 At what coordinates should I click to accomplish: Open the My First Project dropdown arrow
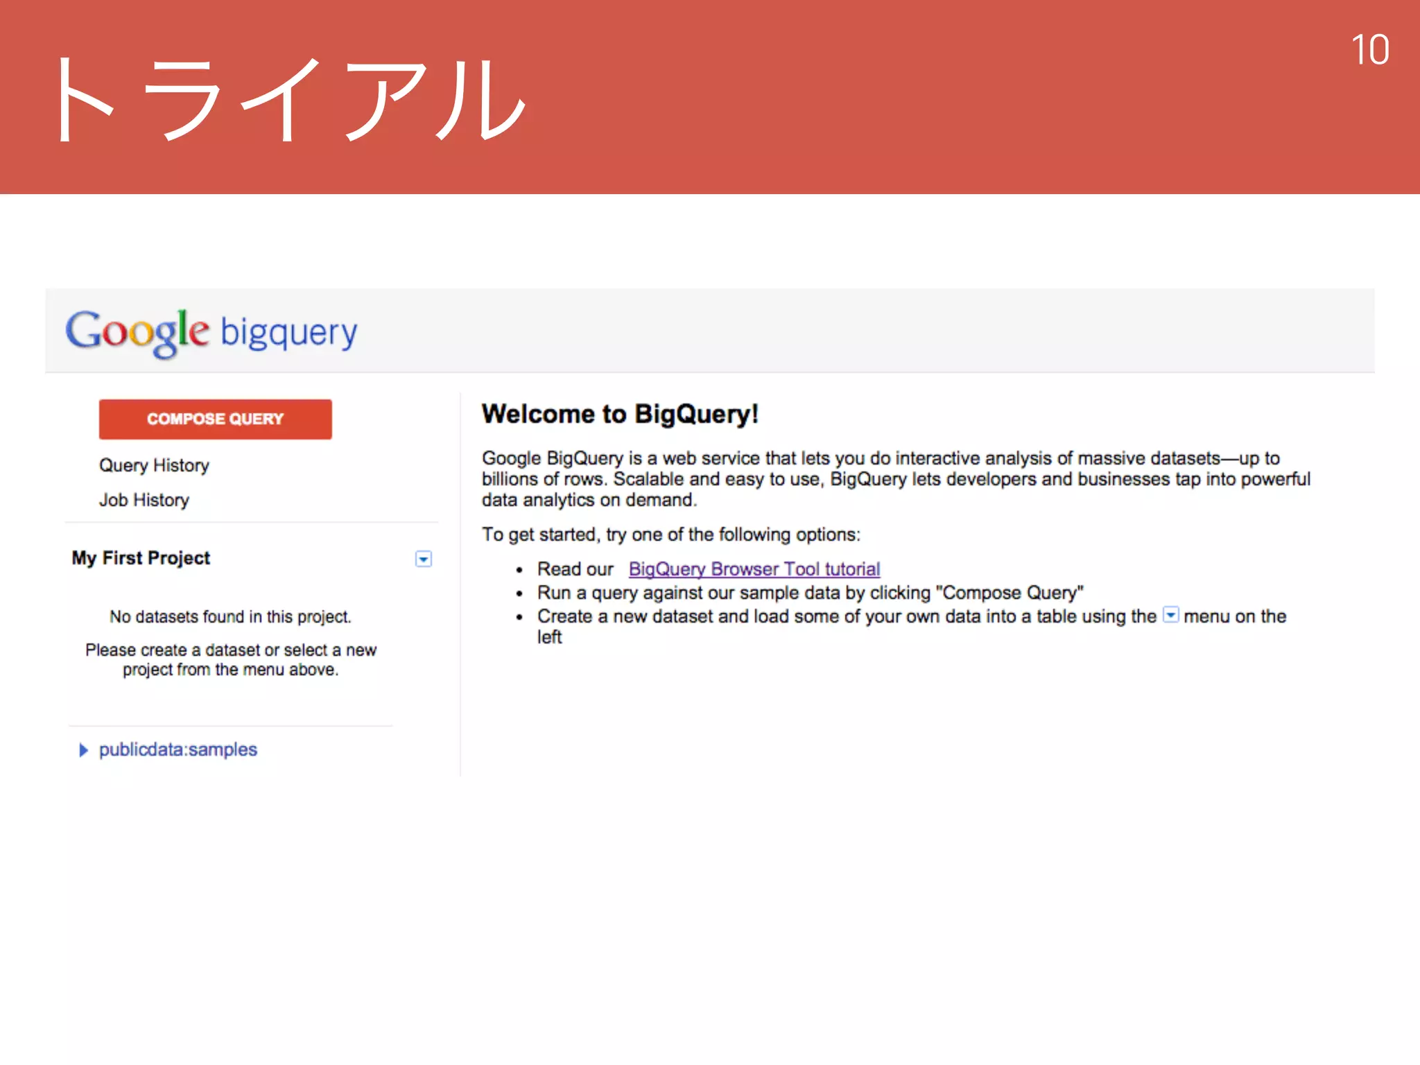423,559
